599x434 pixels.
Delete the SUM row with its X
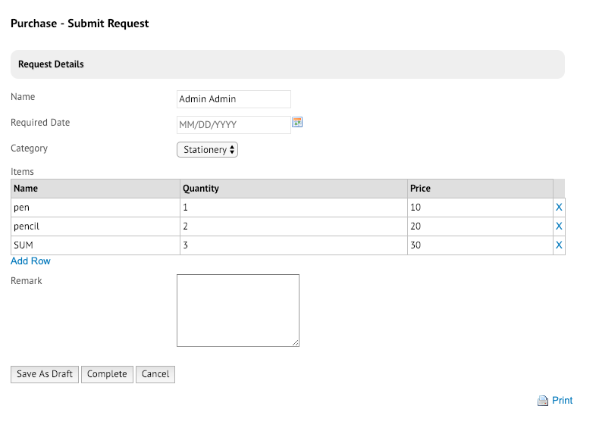click(559, 245)
